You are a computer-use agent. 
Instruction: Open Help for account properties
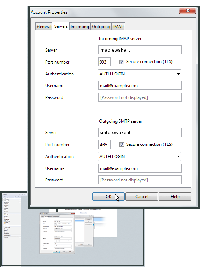[x=175, y=197]
